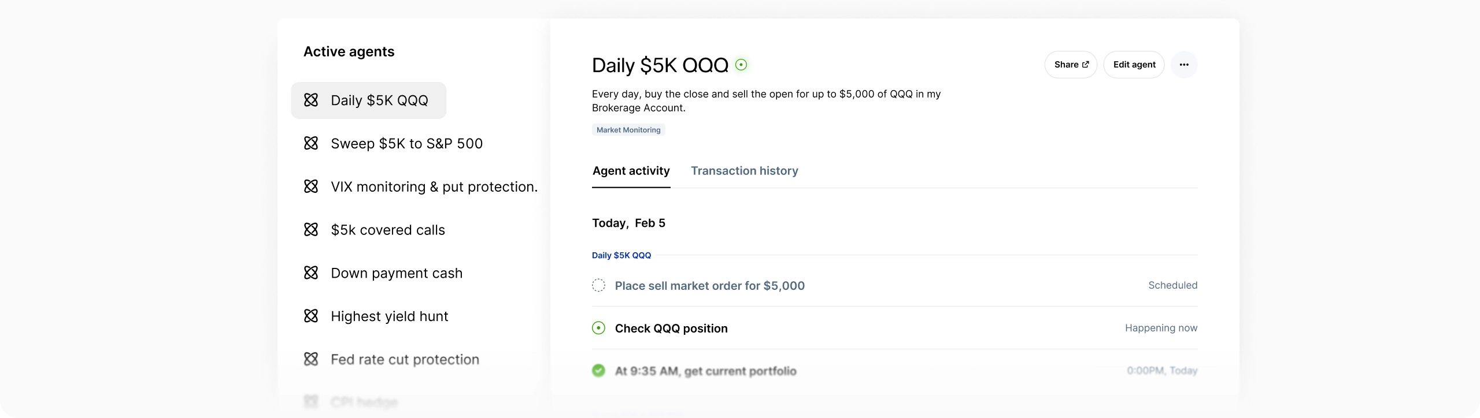This screenshot has height=418, width=1480.
Task: Click the agent icon beside Fed rate cut protection
Action: [x=311, y=359]
